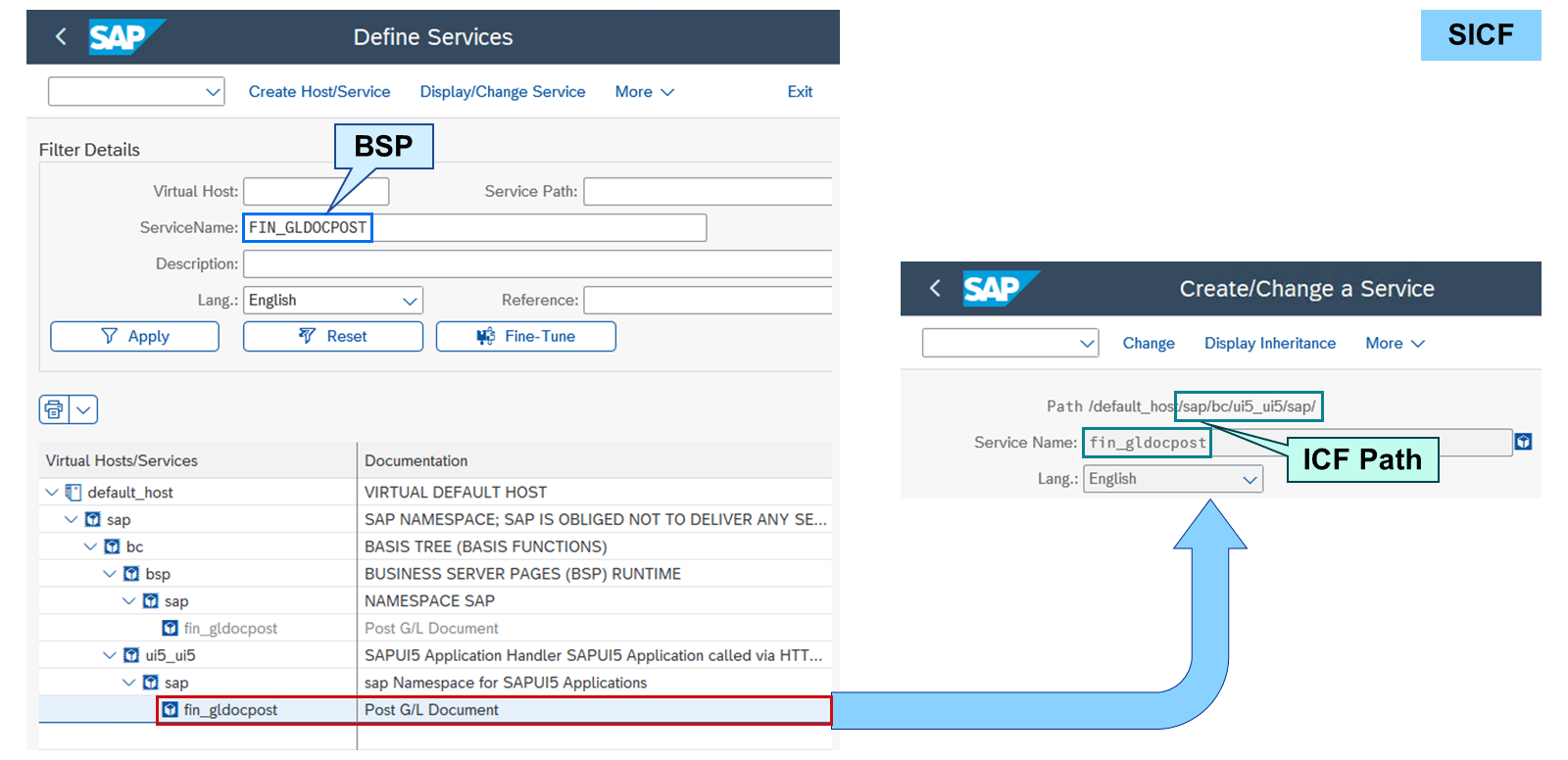Open Fine-Tune filter options

coord(526,336)
